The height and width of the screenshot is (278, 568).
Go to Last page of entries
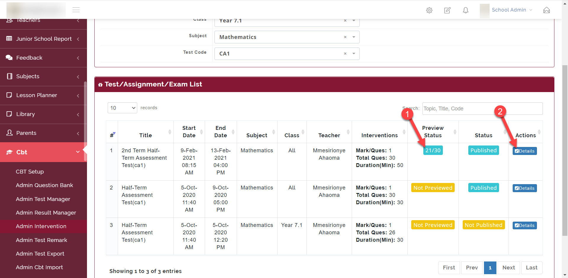[532, 268]
